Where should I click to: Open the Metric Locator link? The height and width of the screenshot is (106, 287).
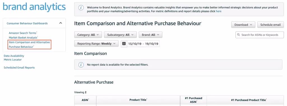[13, 60]
